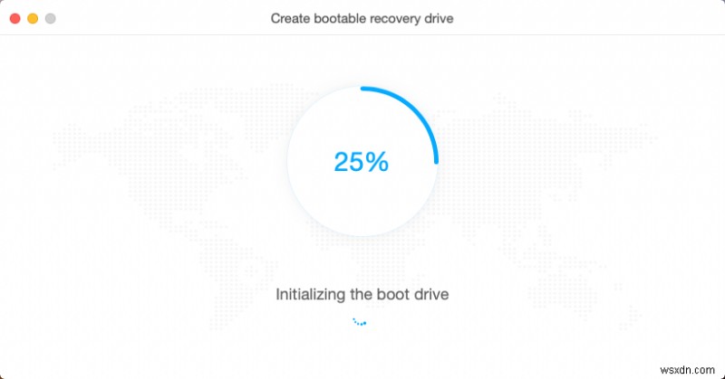Click the lower end of the blue arc
The width and height of the screenshot is (725, 379).
tap(436, 161)
